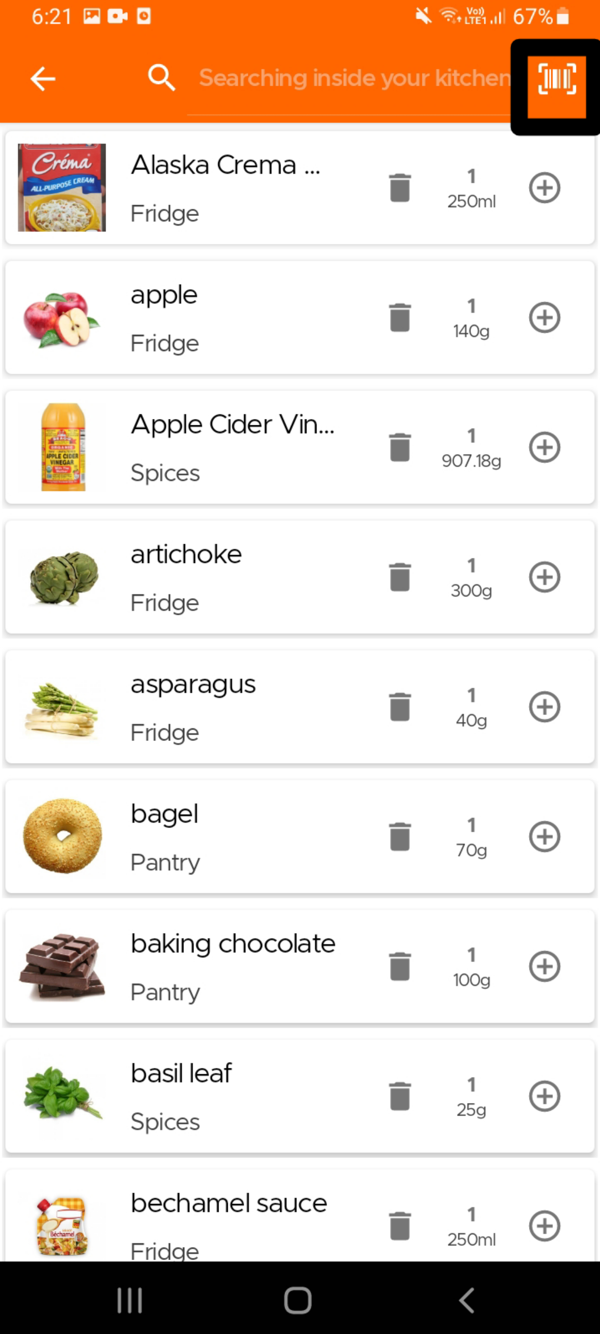
Task: Delete the artichoke entry
Action: tap(400, 577)
